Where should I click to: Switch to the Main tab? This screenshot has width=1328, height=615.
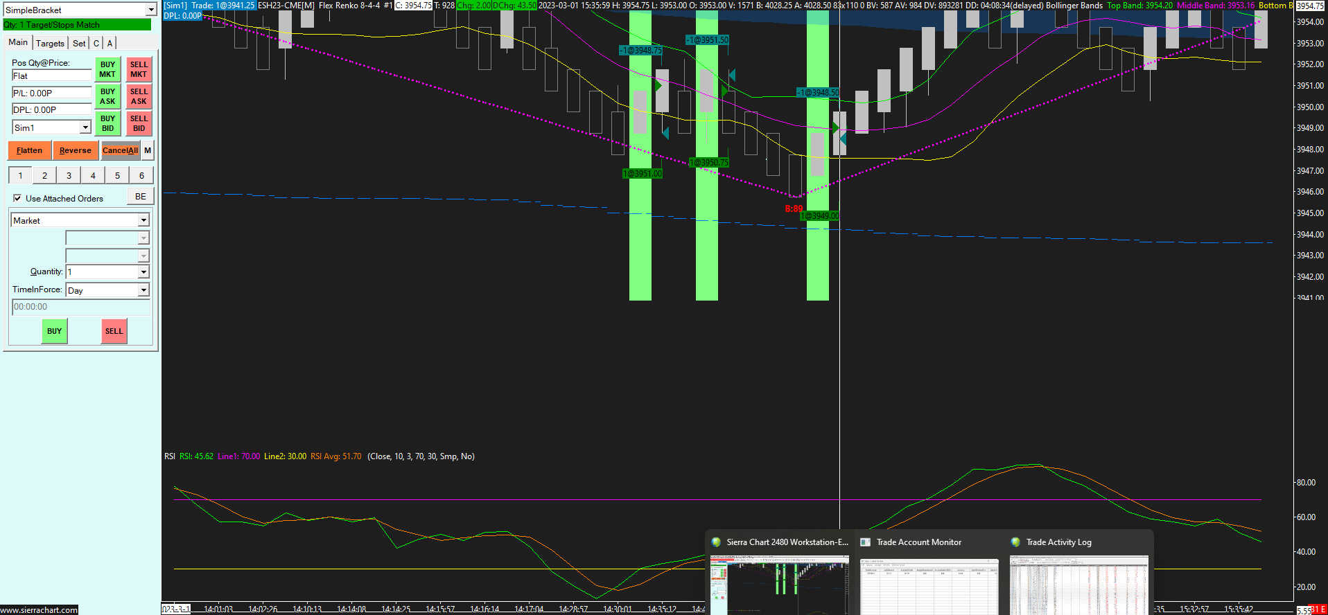click(19, 42)
